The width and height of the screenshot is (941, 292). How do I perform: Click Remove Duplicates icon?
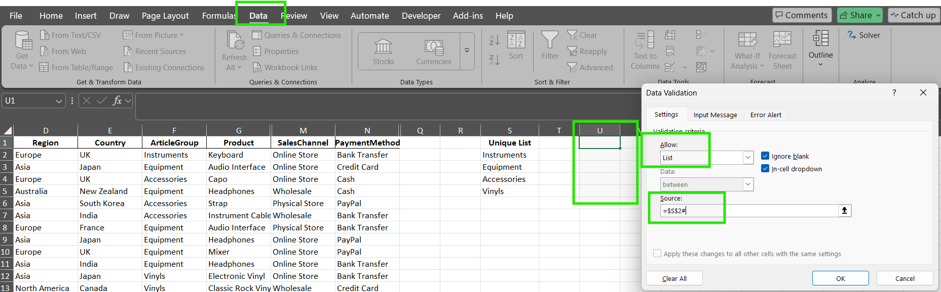click(670, 51)
